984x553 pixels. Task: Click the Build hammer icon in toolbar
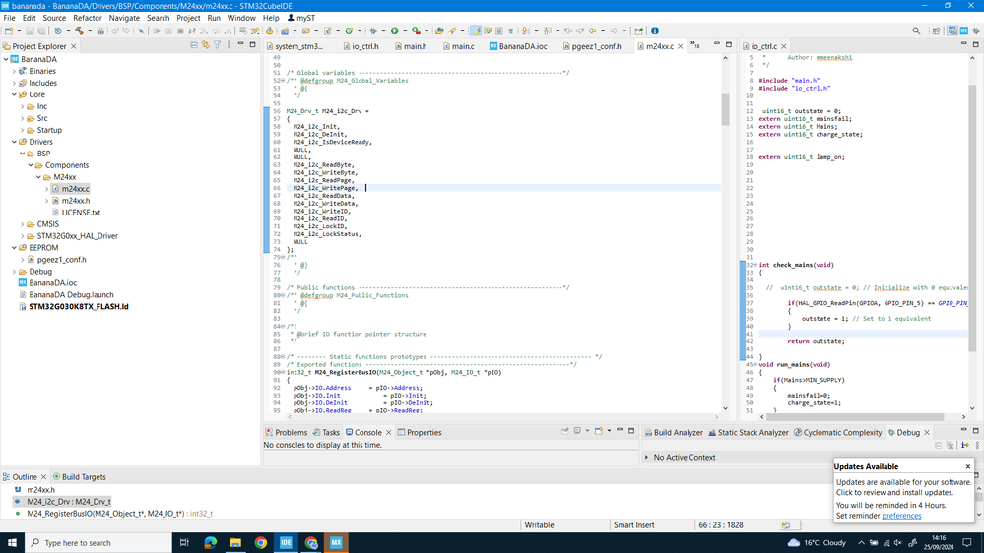click(80, 31)
